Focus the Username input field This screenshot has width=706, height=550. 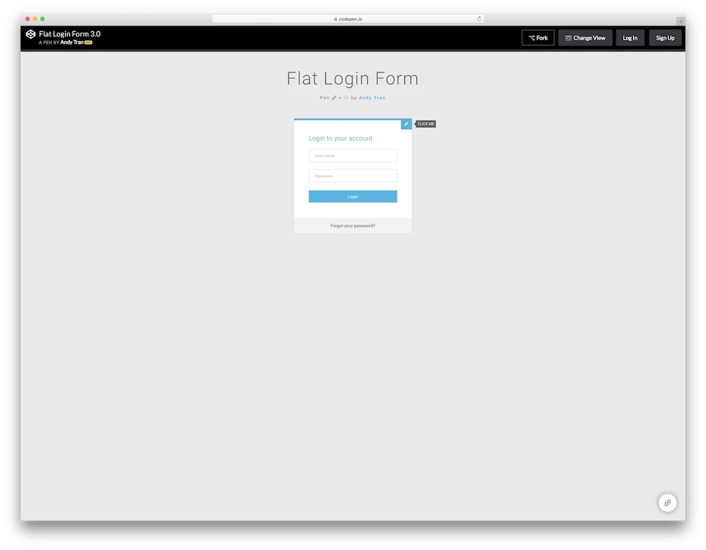(x=352, y=155)
